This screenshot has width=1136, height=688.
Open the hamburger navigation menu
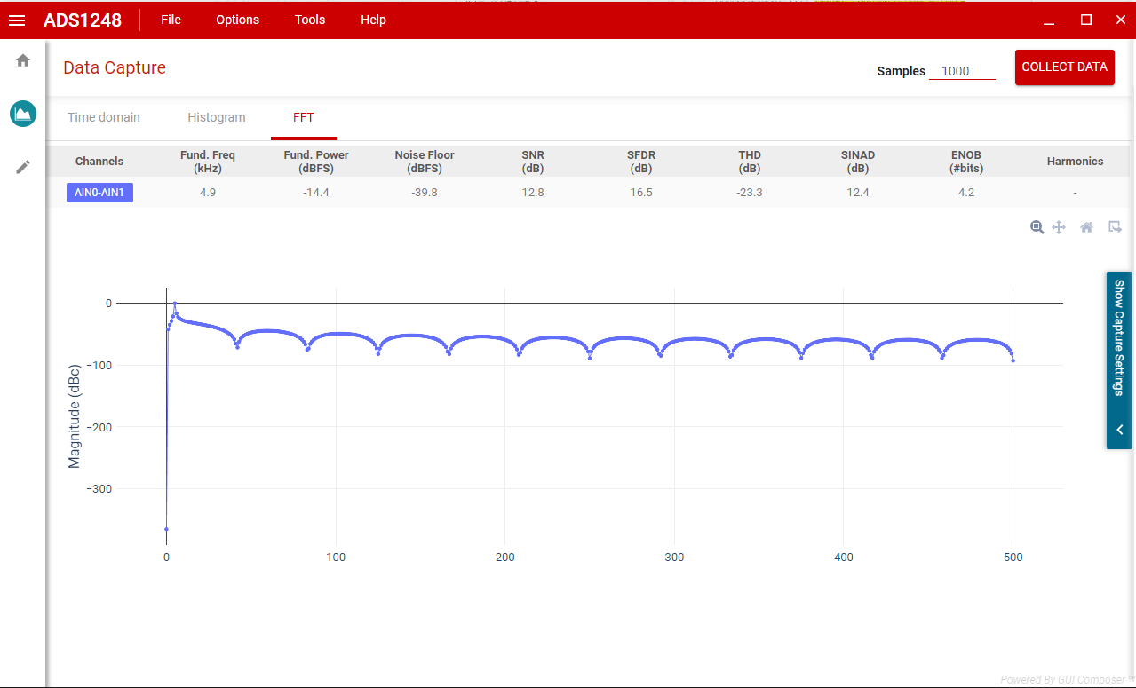[x=17, y=20]
